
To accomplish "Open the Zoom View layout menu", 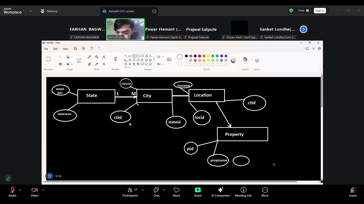I will [303, 11].
